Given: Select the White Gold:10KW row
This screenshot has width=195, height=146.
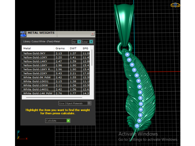Looking at the screenshot, I should pos(56,85).
